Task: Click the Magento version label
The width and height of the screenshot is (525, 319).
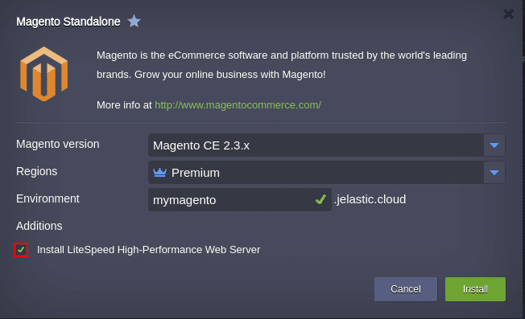Action: point(58,144)
